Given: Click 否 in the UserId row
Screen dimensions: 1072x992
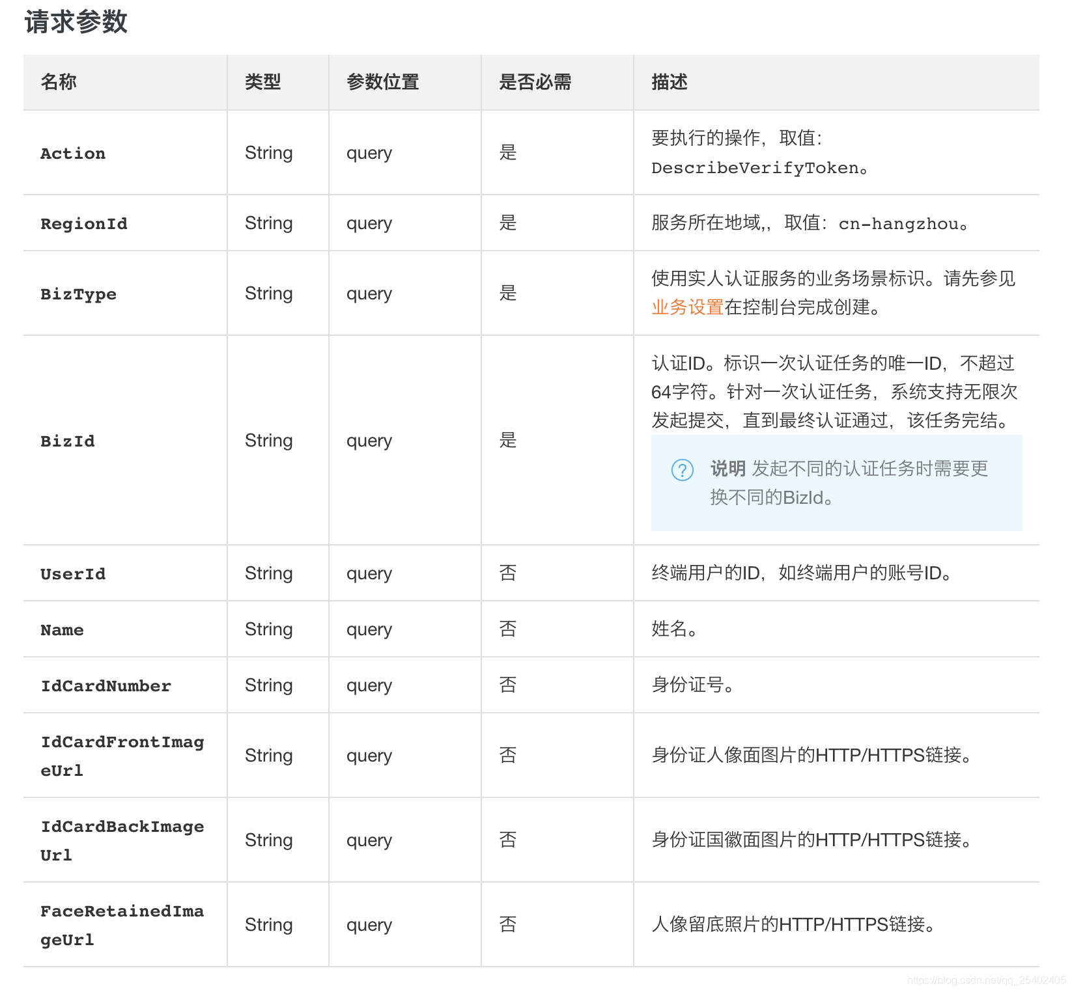Looking at the screenshot, I should [508, 573].
